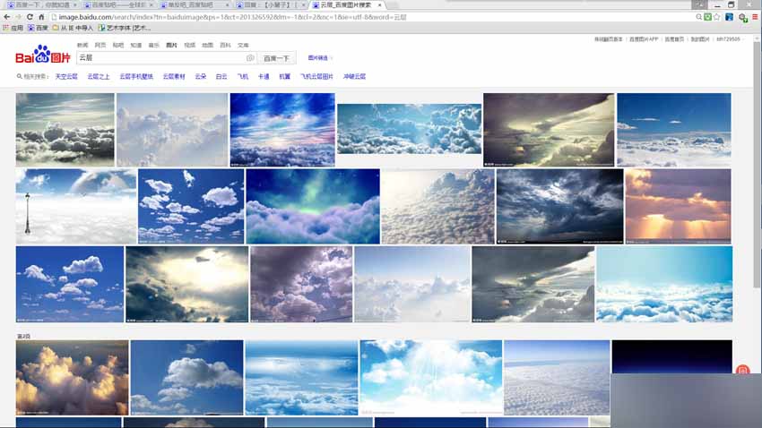
Task: Expand the 图片筛选 filter dropdown
Action: pos(320,57)
